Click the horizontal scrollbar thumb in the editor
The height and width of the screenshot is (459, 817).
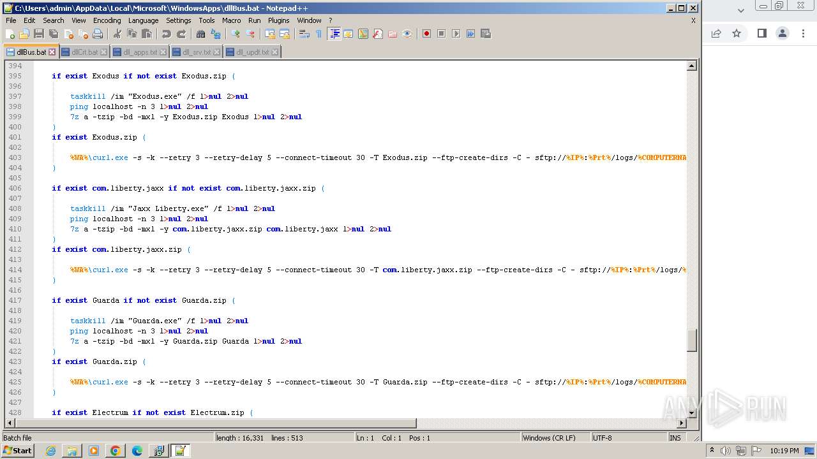pyautogui.click(x=216, y=423)
